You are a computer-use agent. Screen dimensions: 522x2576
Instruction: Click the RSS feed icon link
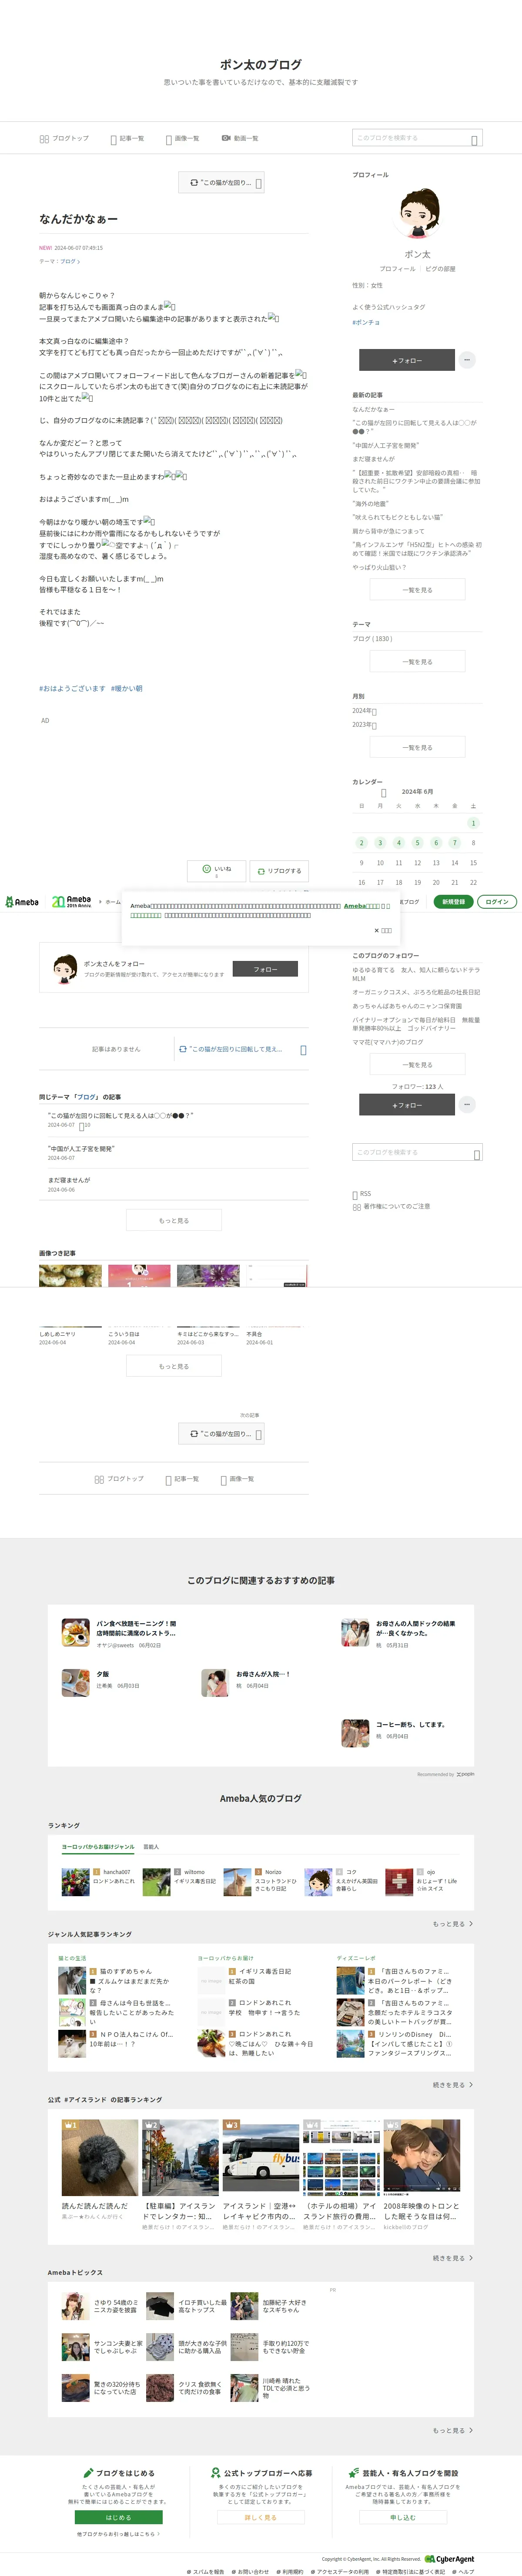tap(362, 1194)
